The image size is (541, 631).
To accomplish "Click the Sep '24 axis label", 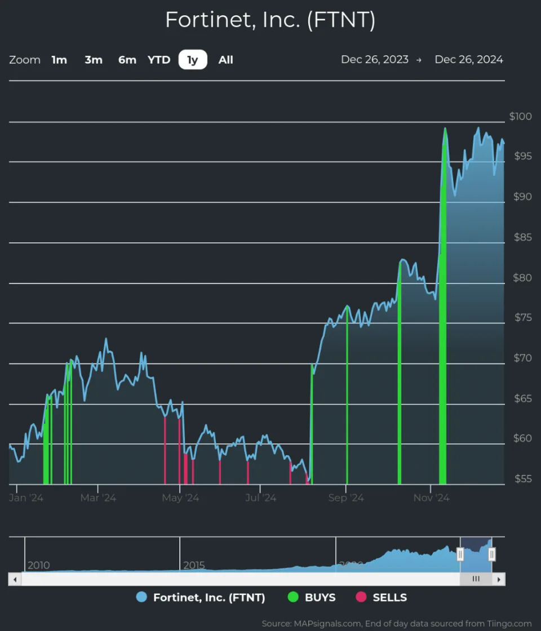I will click(346, 498).
